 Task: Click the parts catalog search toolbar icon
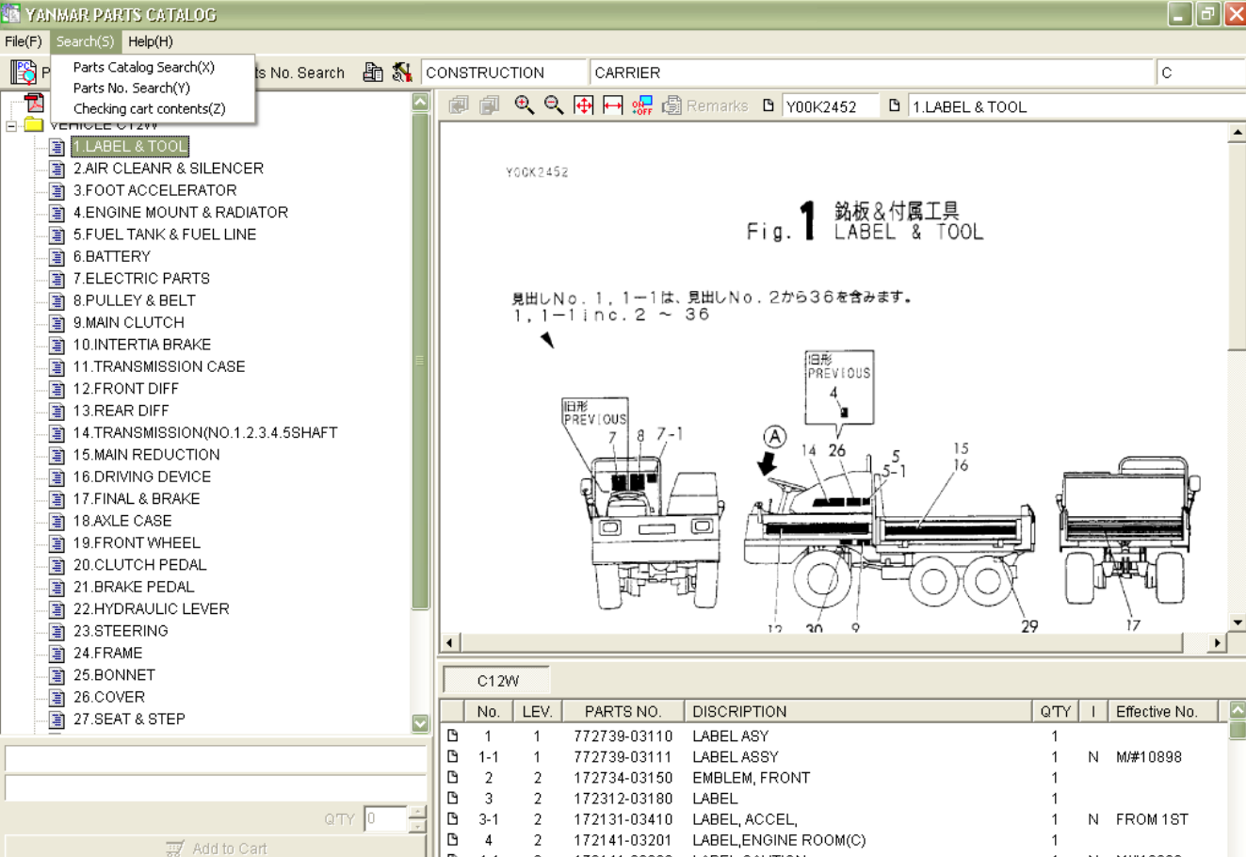(24, 72)
